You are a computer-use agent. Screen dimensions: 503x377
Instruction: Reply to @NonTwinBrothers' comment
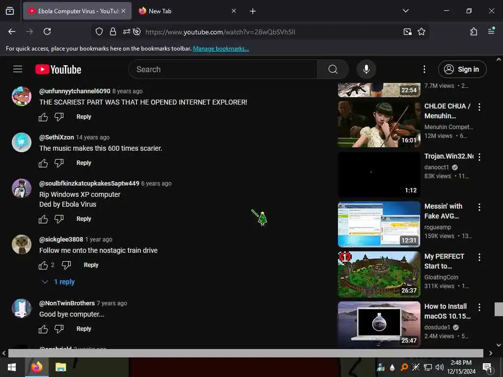tap(84, 329)
